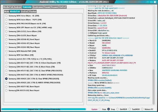Click the DriverCFG value oem279.inf
Image resolution: width=158 pixels, height=112 pixels.
(102, 28)
